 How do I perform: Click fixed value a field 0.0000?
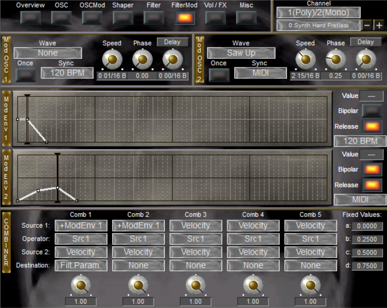click(x=367, y=226)
